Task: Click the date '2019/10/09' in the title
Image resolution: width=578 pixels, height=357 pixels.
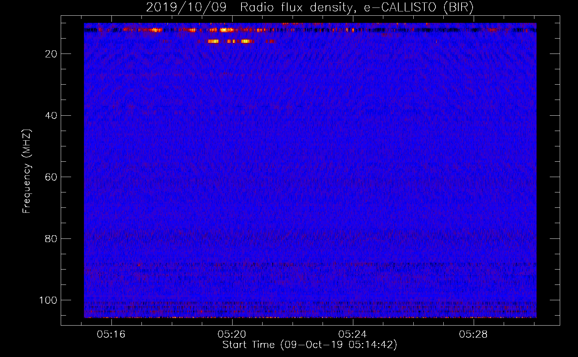Action: tap(186, 7)
